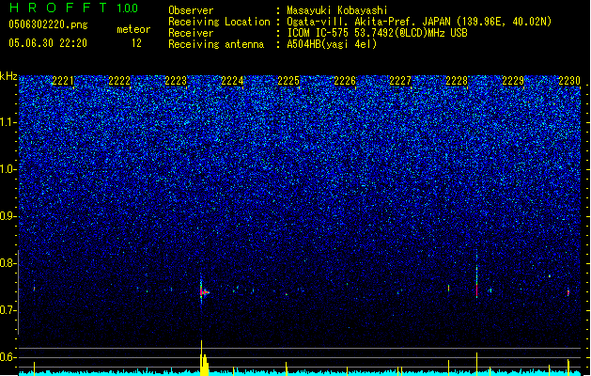
Task: Click the 1.0 kHz axis label
Action: point(8,169)
